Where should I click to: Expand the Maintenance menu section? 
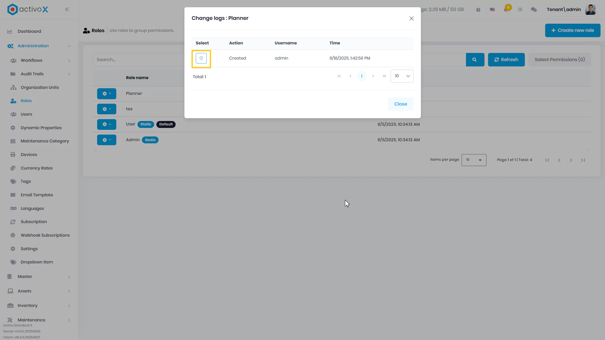click(x=39, y=320)
